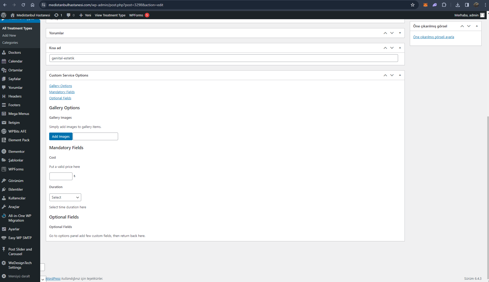The height and width of the screenshot is (282, 489).
Task: Collapse Öne çıkarılmış görsel panel
Action: point(477,26)
